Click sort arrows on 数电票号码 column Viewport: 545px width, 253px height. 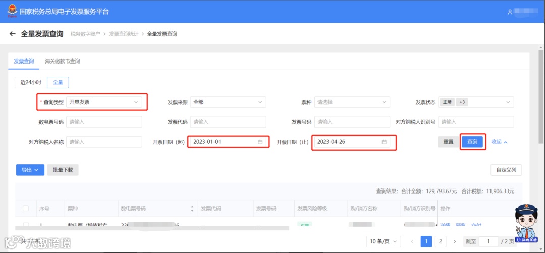pyautogui.click(x=192, y=209)
